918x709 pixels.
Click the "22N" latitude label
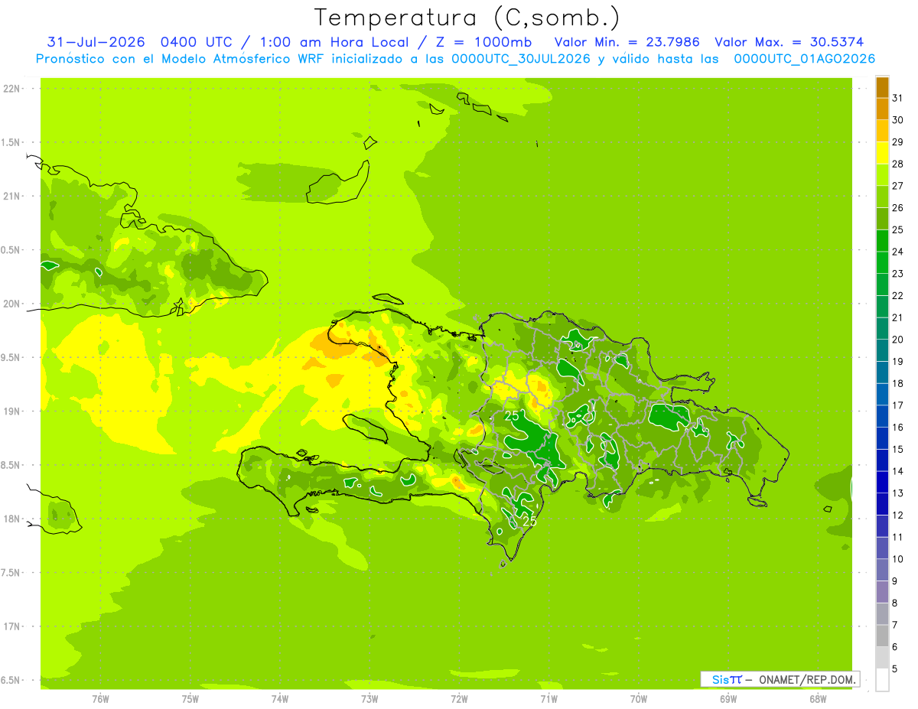[11, 89]
